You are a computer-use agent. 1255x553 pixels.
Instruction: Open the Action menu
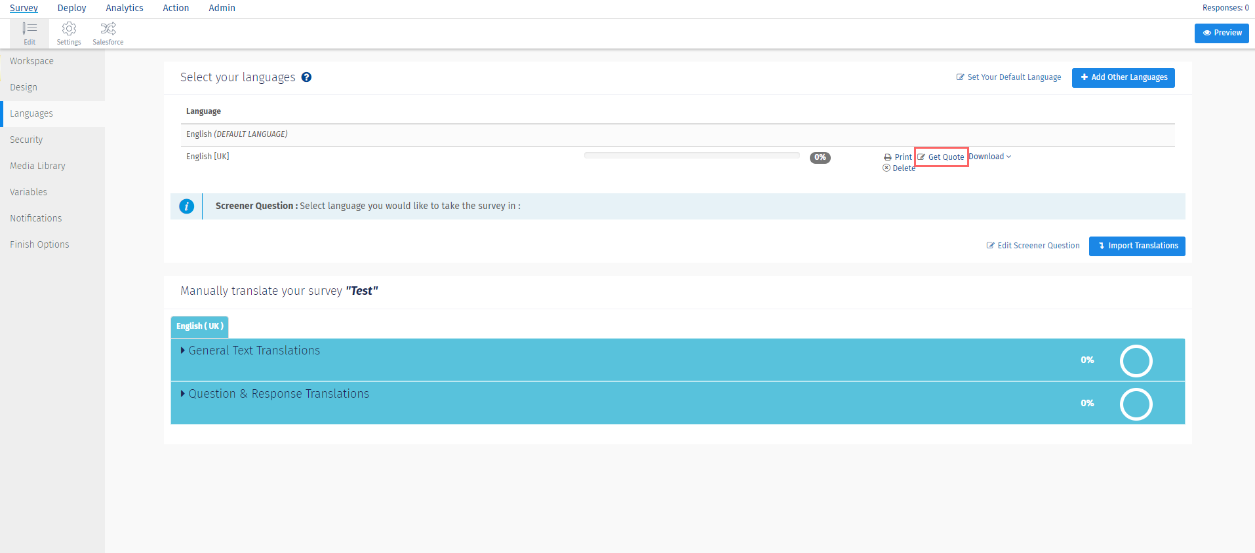(x=176, y=8)
